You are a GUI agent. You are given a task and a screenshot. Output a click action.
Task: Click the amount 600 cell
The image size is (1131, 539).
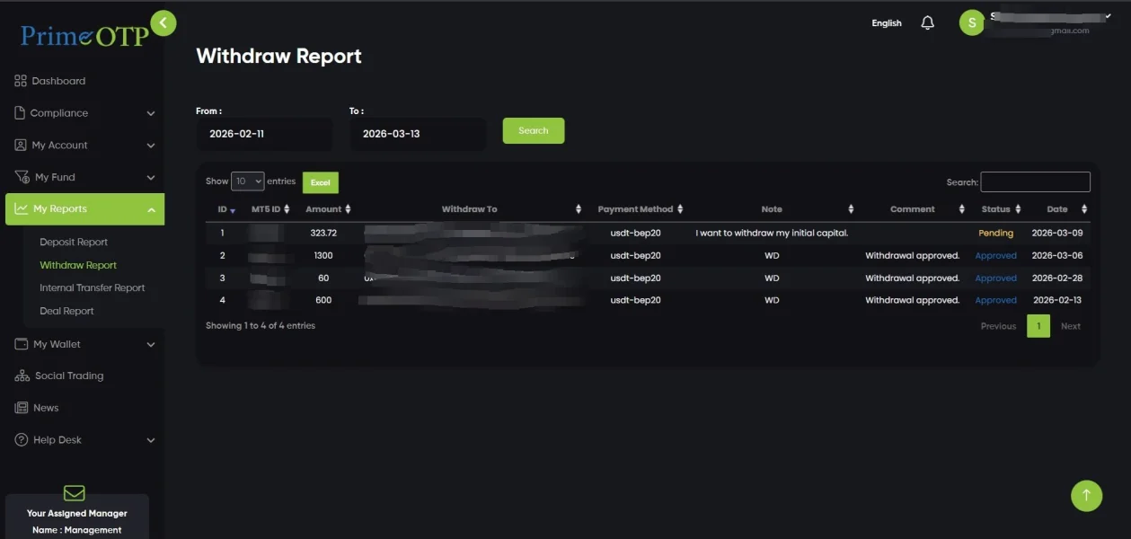click(323, 300)
